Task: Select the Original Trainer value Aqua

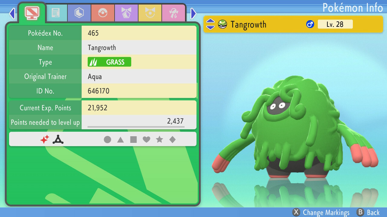Action: [x=95, y=77]
